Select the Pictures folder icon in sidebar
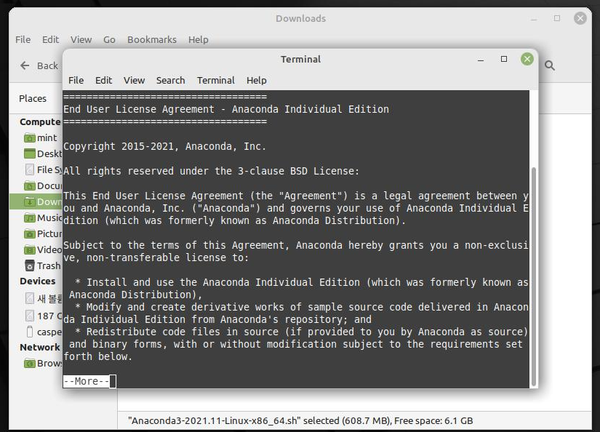Screen dimensions: 600x432 tap(30, 233)
